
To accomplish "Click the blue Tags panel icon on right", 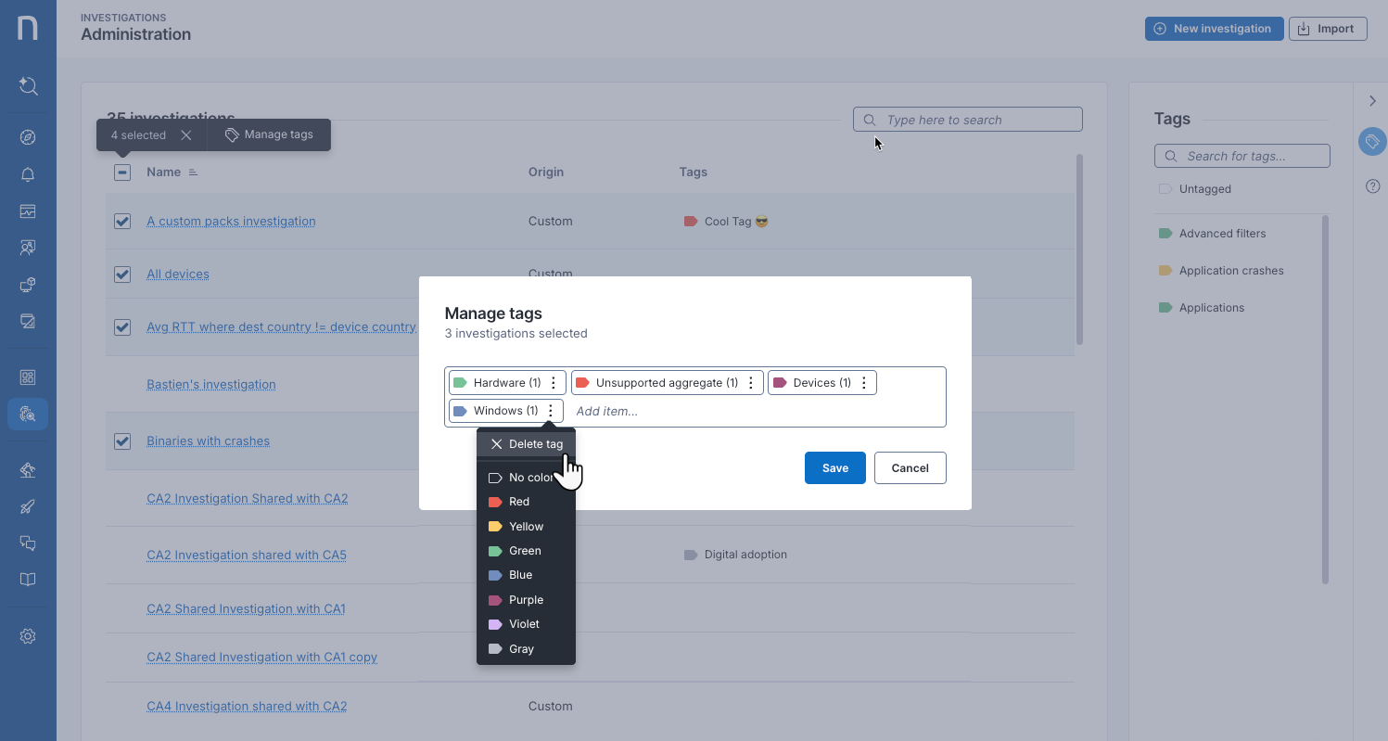I will 1372,141.
